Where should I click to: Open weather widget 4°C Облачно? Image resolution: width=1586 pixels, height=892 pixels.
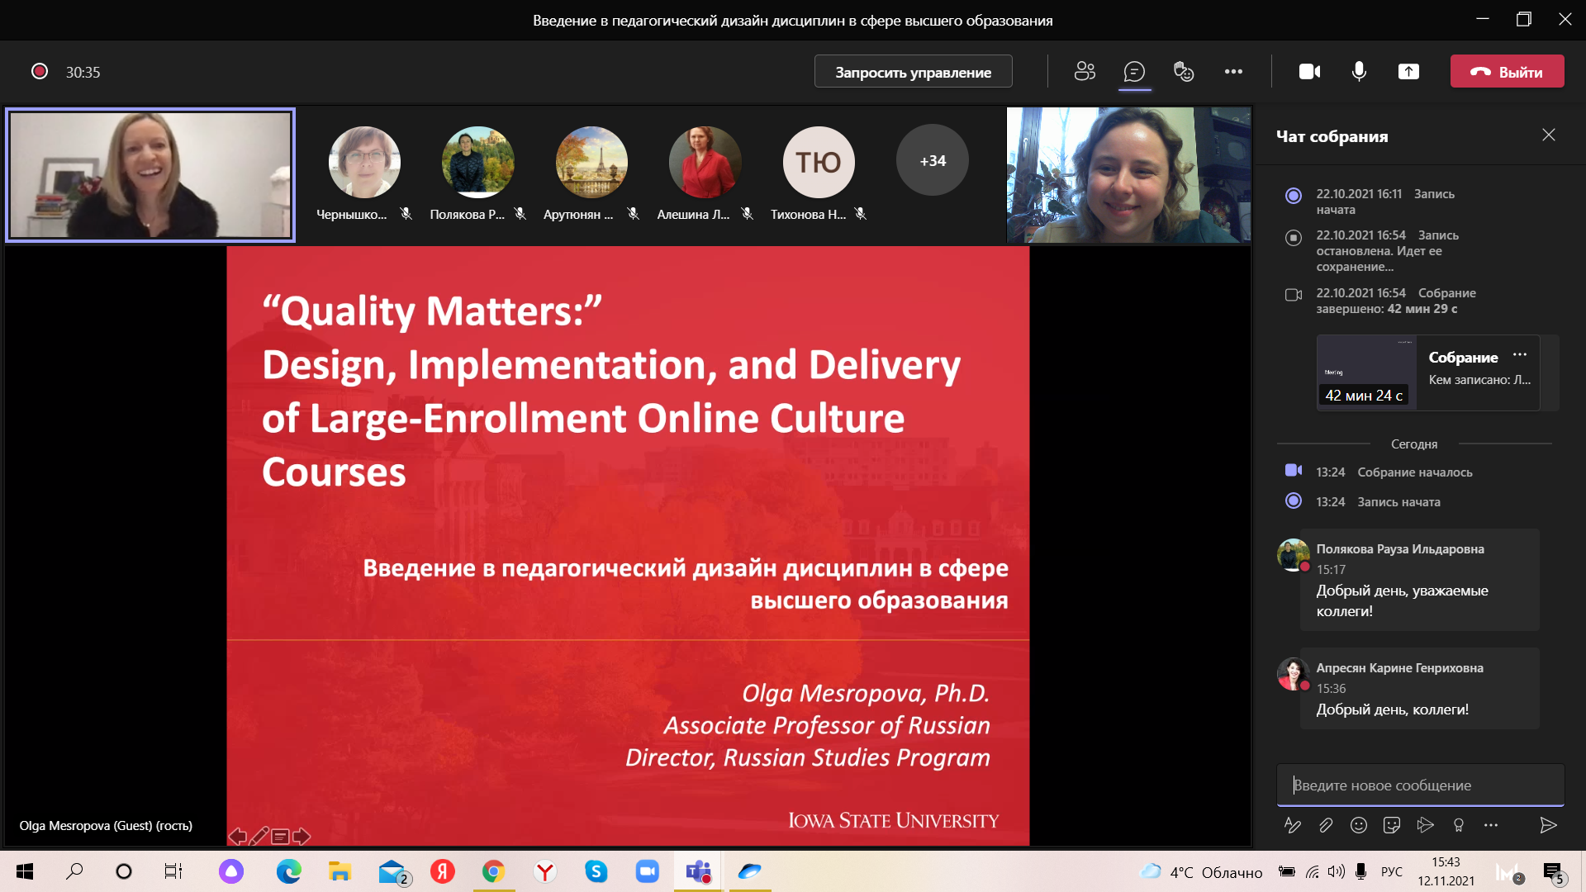[x=1202, y=871]
